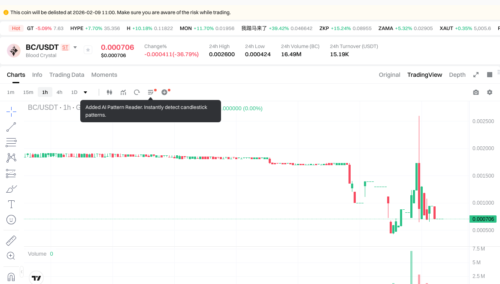Select the trend line drawing tool
Screen dimensions: 500x284
(11, 127)
